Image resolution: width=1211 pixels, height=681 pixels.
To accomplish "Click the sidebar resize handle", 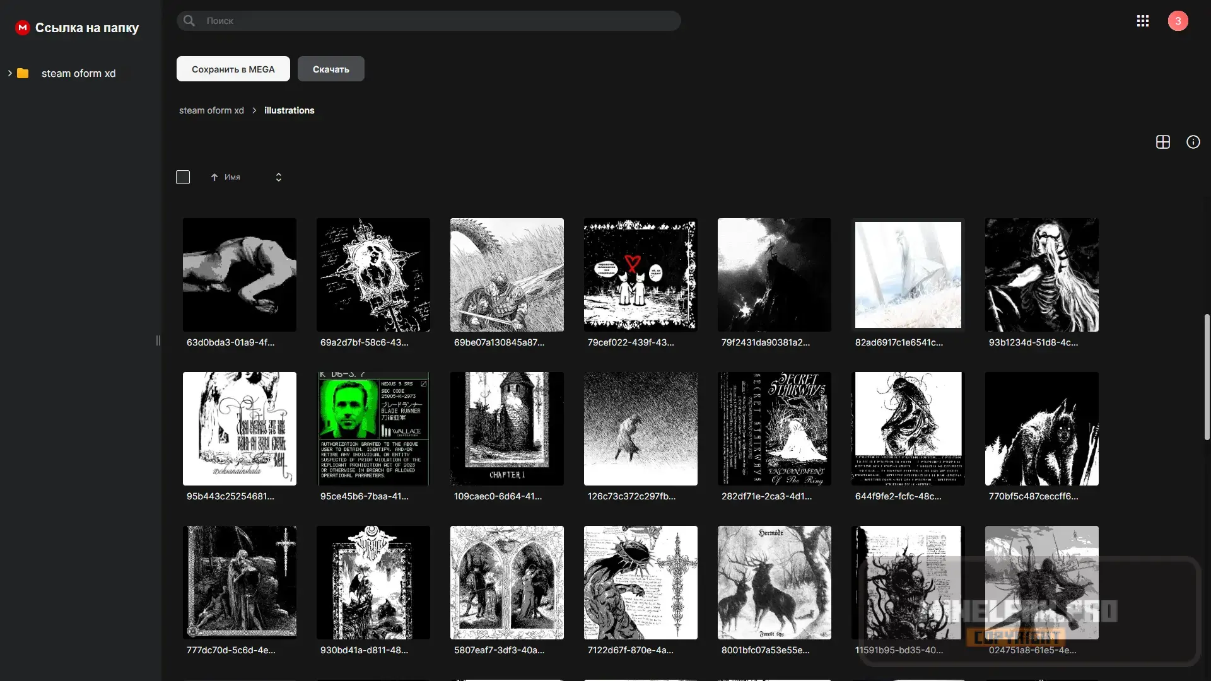I will pyautogui.click(x=158, y=340).
